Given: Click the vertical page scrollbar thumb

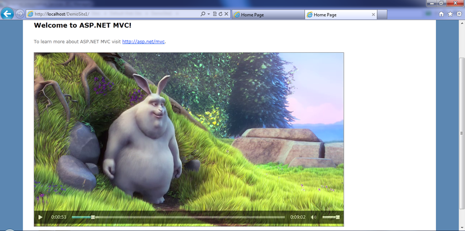Looking at the screenshot, I should (x=462, y=133).
